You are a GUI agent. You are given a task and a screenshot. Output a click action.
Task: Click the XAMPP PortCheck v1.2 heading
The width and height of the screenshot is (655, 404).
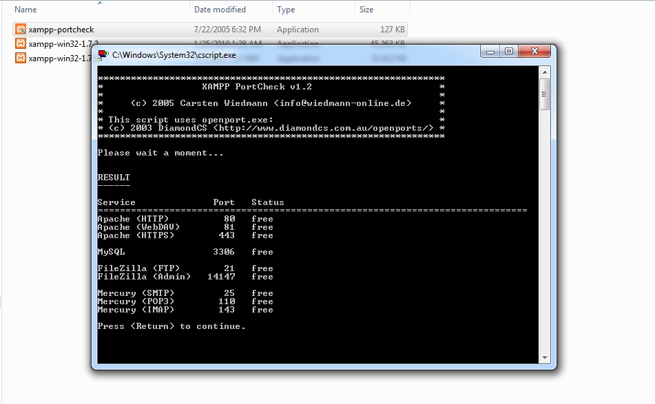[257, 87]
